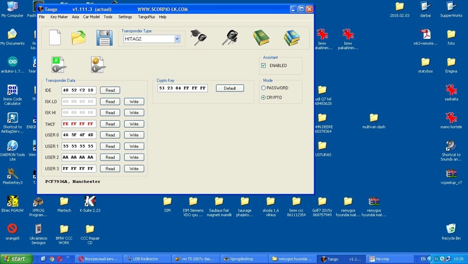The height and width of the screenshot is (264, 468).
Task: Open the Asia menu
Action: tap(76, 17)
